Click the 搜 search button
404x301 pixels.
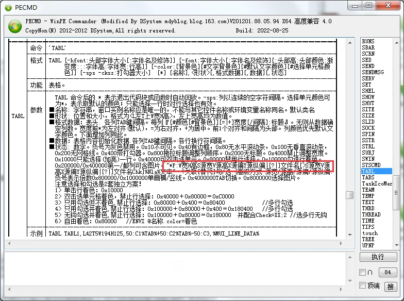(391, 287)
